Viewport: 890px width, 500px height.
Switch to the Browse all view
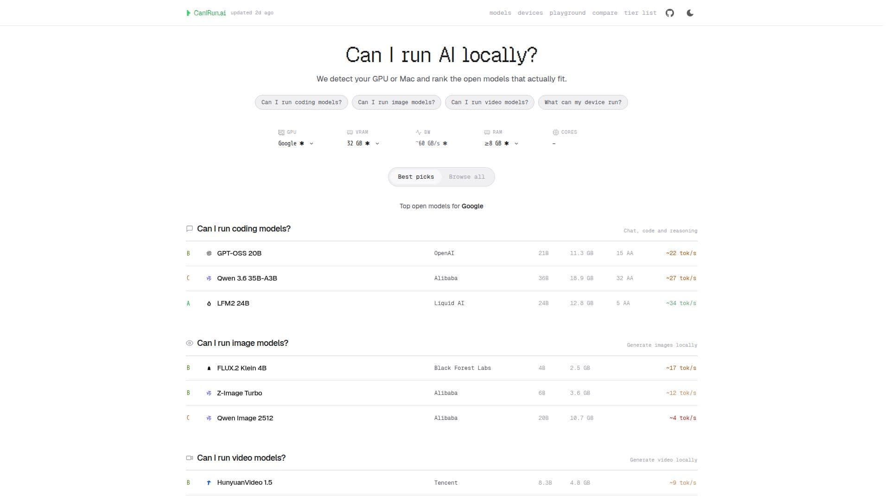466,177
